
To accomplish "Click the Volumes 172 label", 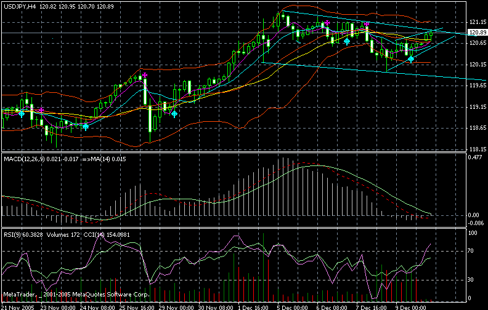I will (63, 235).
